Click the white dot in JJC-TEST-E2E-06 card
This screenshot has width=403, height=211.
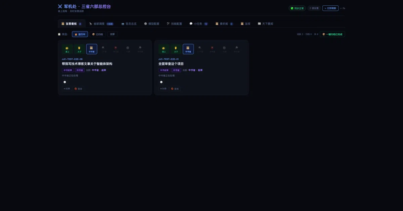point(65,82)
